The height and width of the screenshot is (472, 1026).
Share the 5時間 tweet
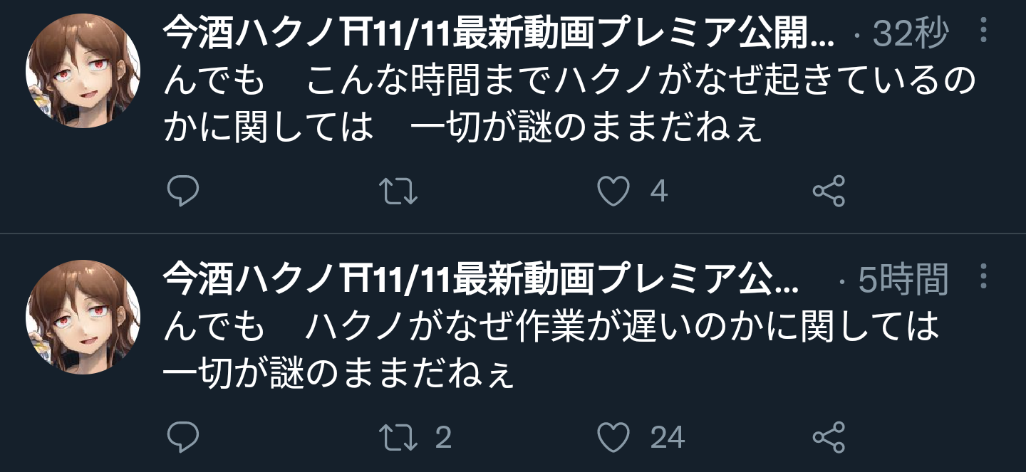pyautogui.click(x=829, y=437)
